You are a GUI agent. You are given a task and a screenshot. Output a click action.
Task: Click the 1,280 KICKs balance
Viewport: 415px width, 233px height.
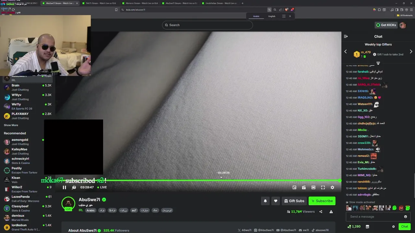point(354,227)
